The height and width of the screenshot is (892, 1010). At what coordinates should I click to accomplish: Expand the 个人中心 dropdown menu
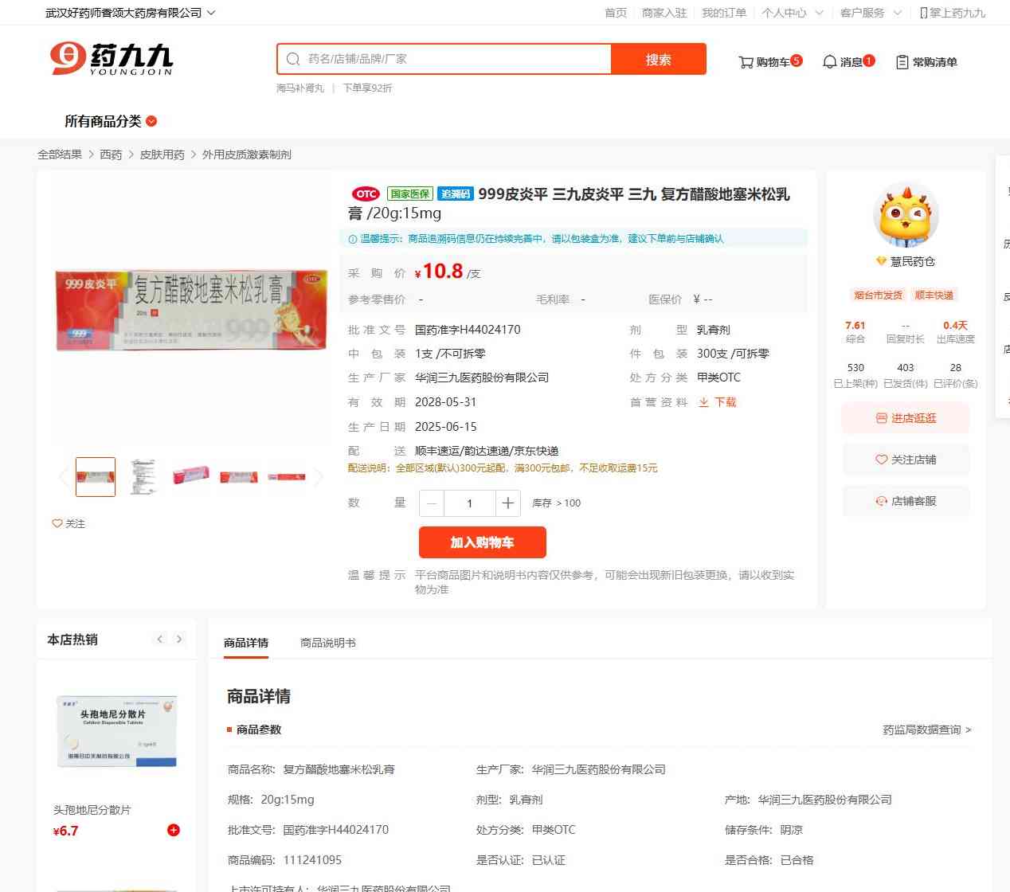[793, 13]
